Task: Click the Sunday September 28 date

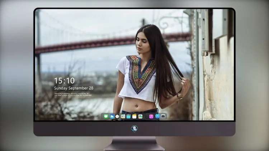Action: (74, 88)
